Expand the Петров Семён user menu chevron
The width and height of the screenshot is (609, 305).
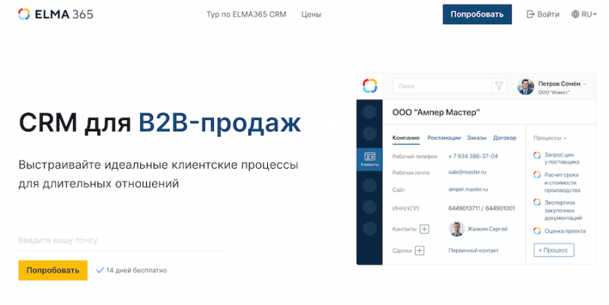[585, 84]
